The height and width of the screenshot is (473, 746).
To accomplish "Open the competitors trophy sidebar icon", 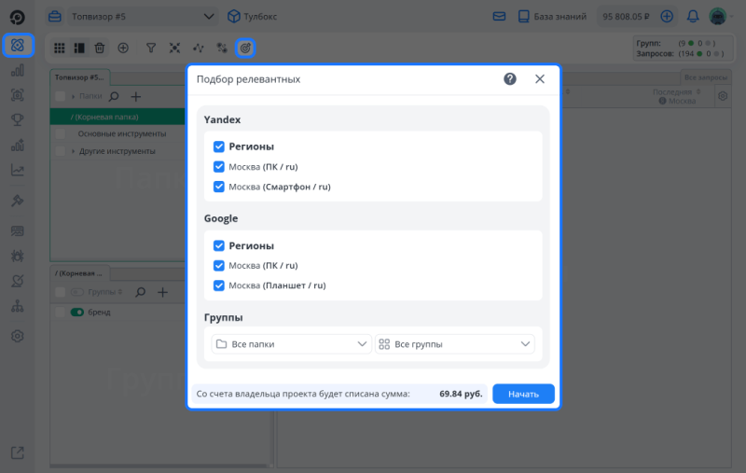I will [18, 119].
